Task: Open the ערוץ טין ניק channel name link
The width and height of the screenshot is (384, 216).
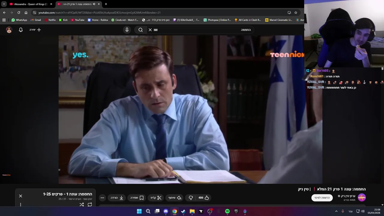Action: pyautogui.click(x=348, y=196)
